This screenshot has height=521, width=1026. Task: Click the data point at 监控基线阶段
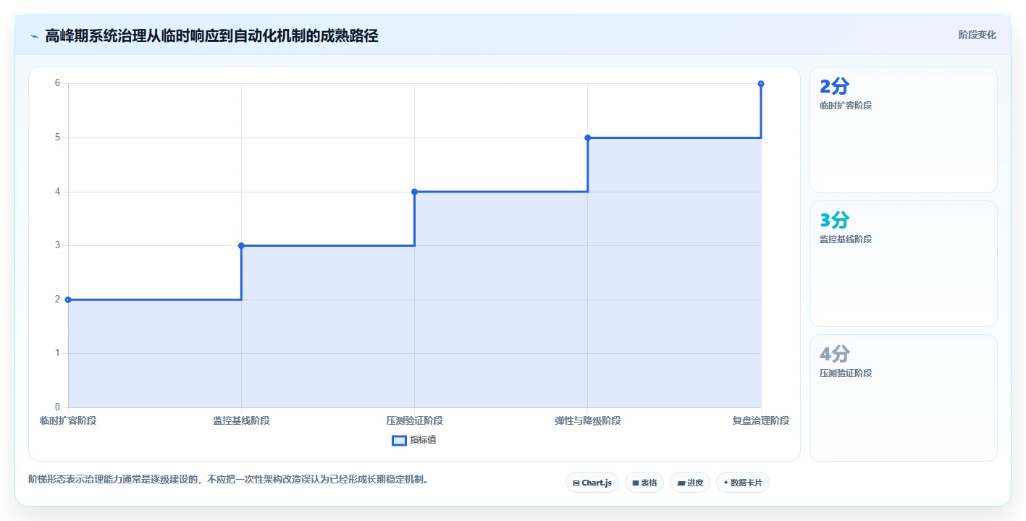241,245
